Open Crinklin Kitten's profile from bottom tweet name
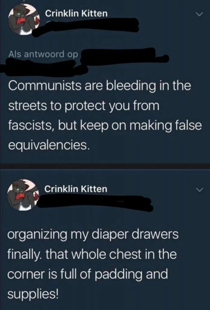Screen dimensions: 210x310 (76, 189)
